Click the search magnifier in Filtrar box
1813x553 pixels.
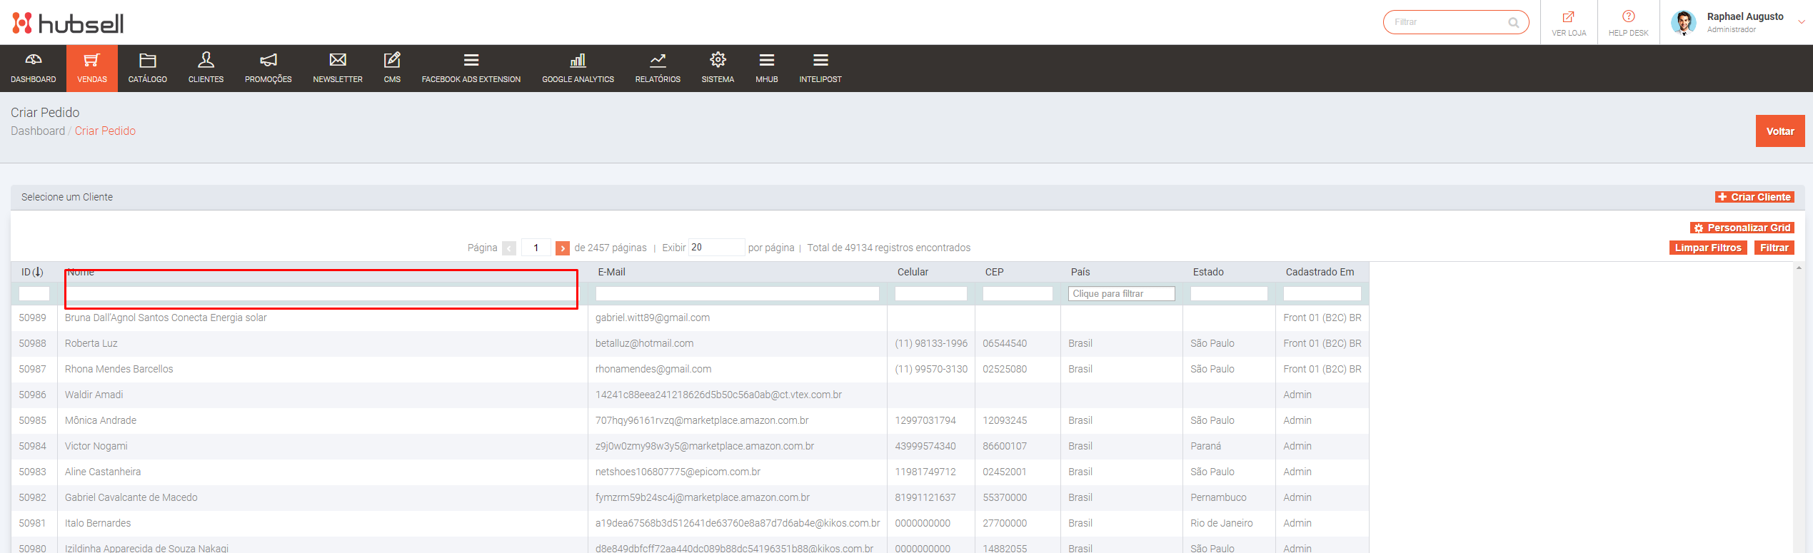coord(1513,23)
